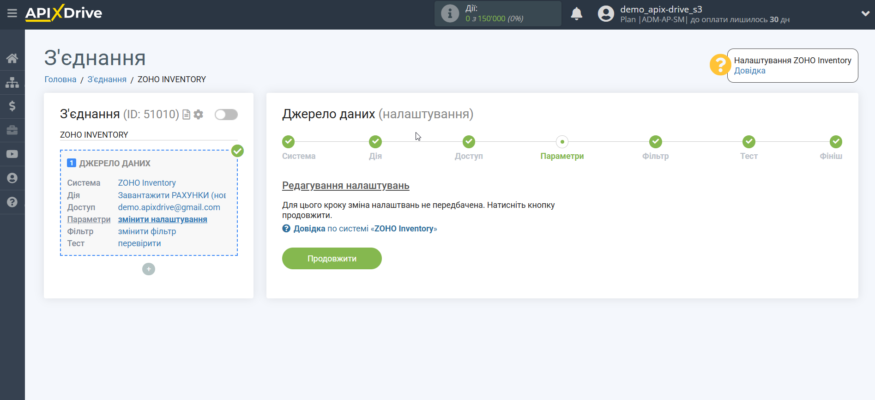
Task: Click Завантажити РАХУНКИ action link
Action: tap(172, 195)
